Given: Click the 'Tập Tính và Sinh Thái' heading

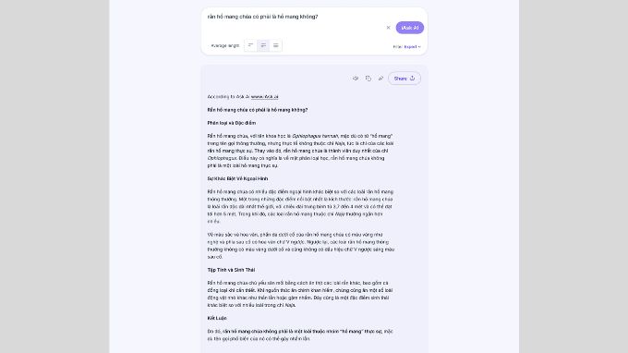Looking at the screenshot, I should click(x=231, y=270).
